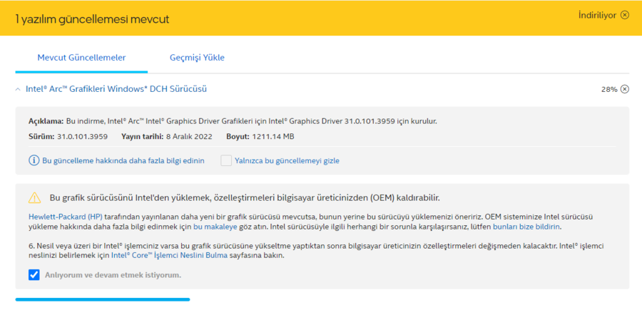642x310 pixels.
Task: Check Yalnızca bu güncellemeyi gizle checkbox
Action: point(226,161)
